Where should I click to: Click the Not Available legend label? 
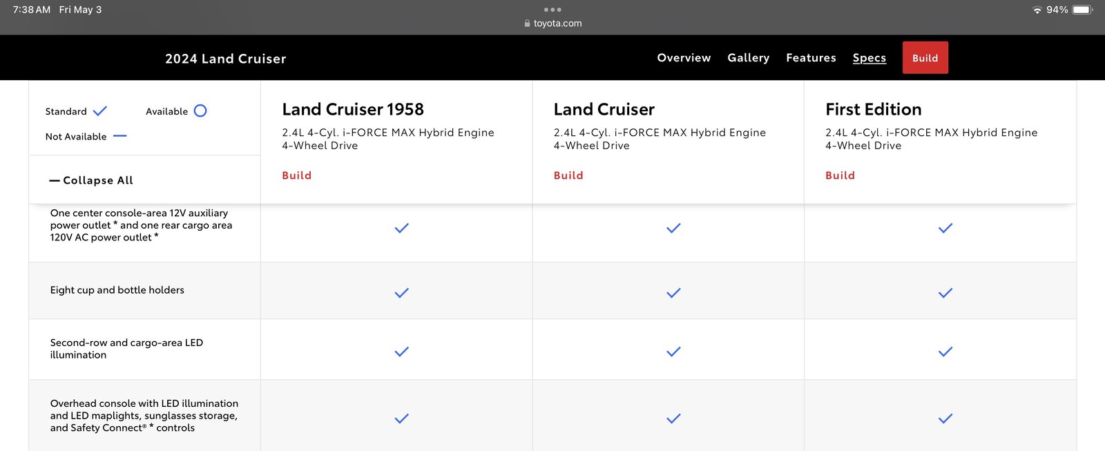[x=76, y=137]
